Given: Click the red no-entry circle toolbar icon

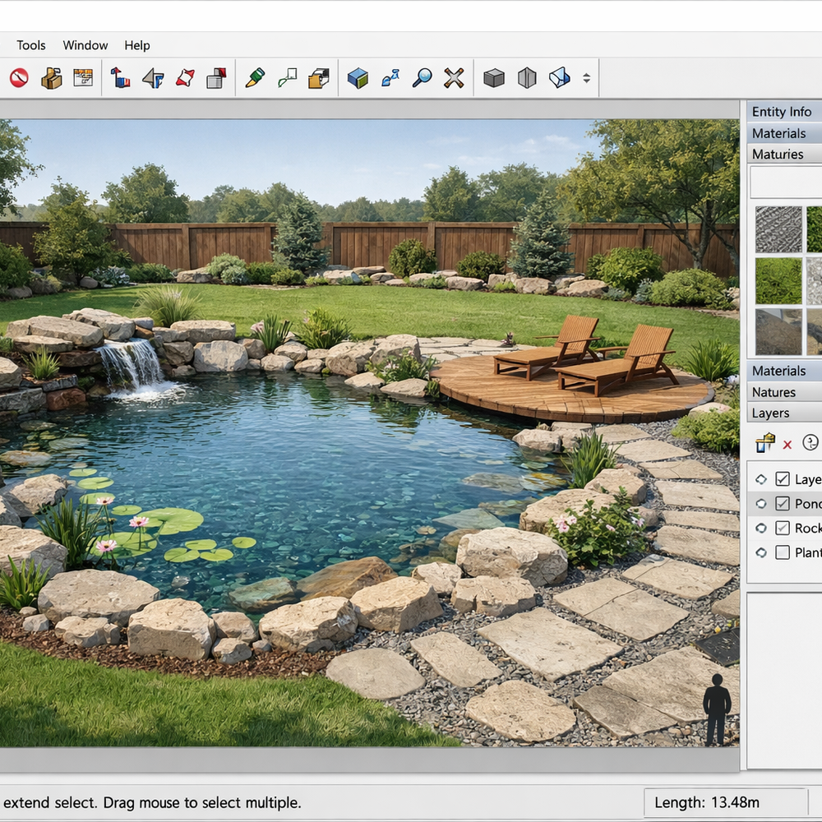Looking at the screenshot, I should (x=19, y=78).
